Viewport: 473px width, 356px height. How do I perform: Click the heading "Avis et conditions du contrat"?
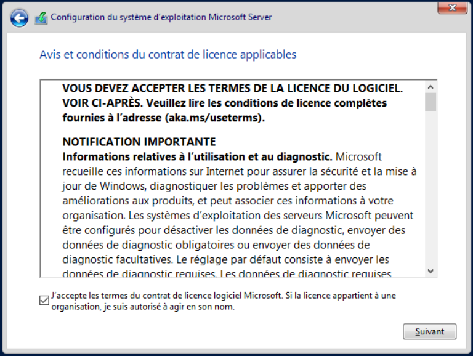point(168,54)
